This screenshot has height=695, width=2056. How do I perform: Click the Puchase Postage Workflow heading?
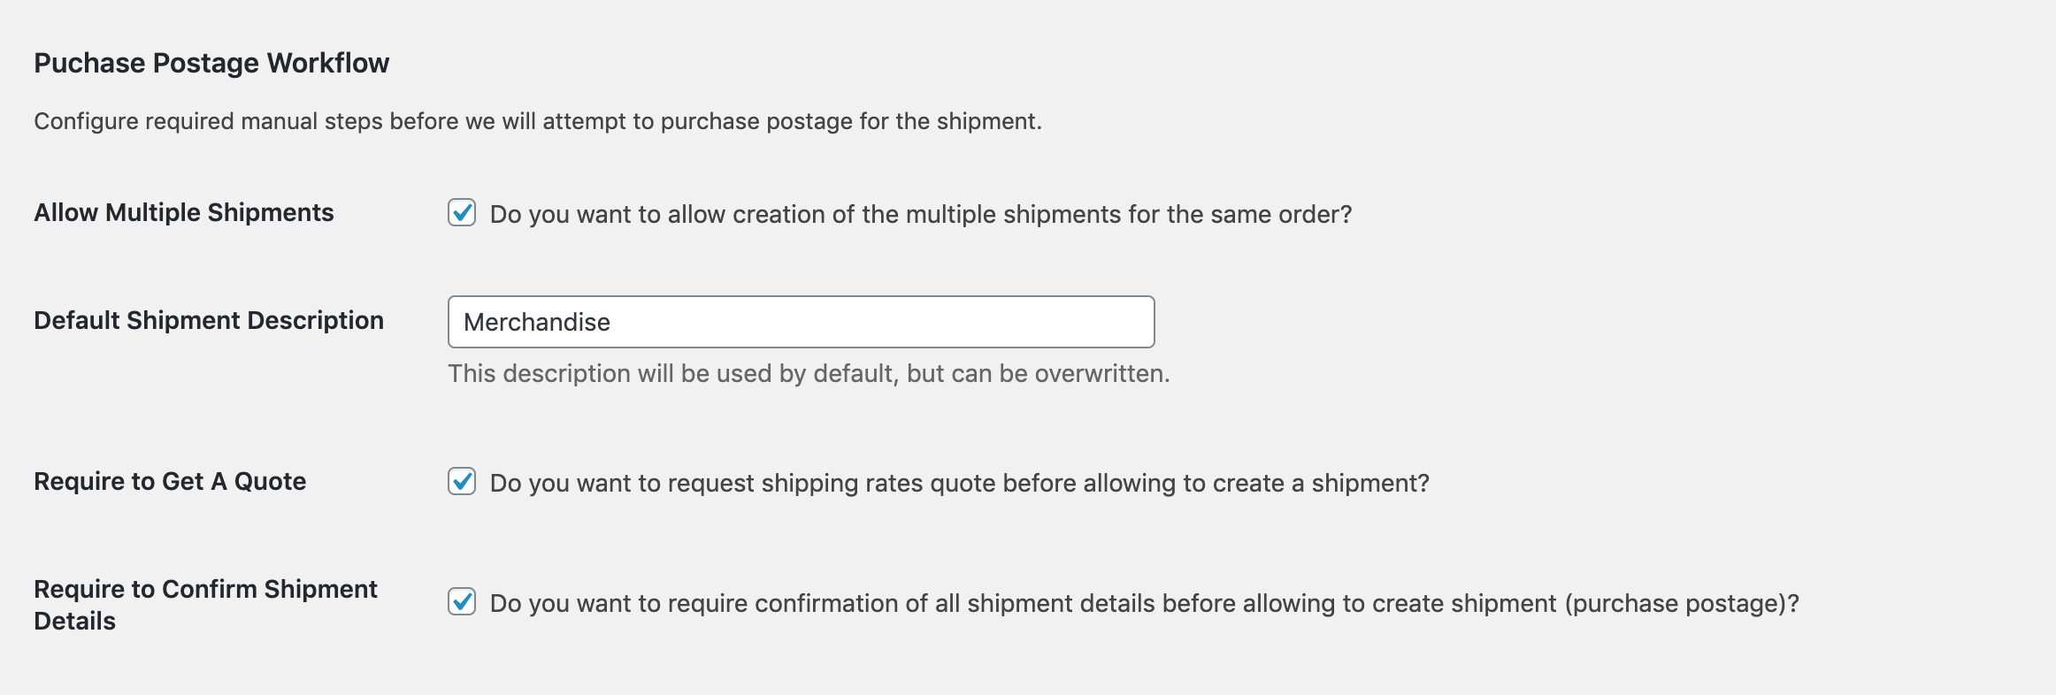(211, 64)
